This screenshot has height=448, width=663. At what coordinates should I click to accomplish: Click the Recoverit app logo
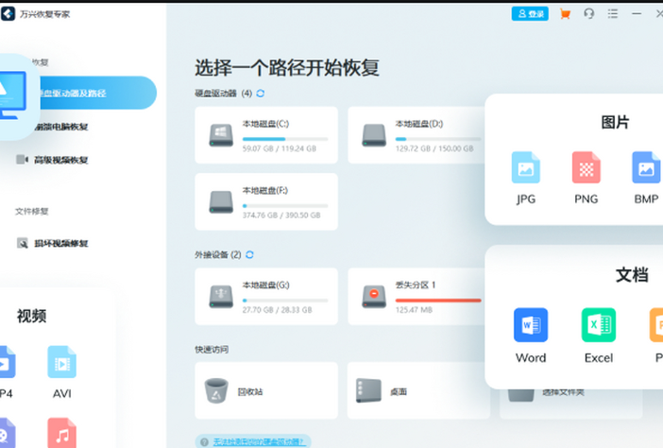[8, 14]
